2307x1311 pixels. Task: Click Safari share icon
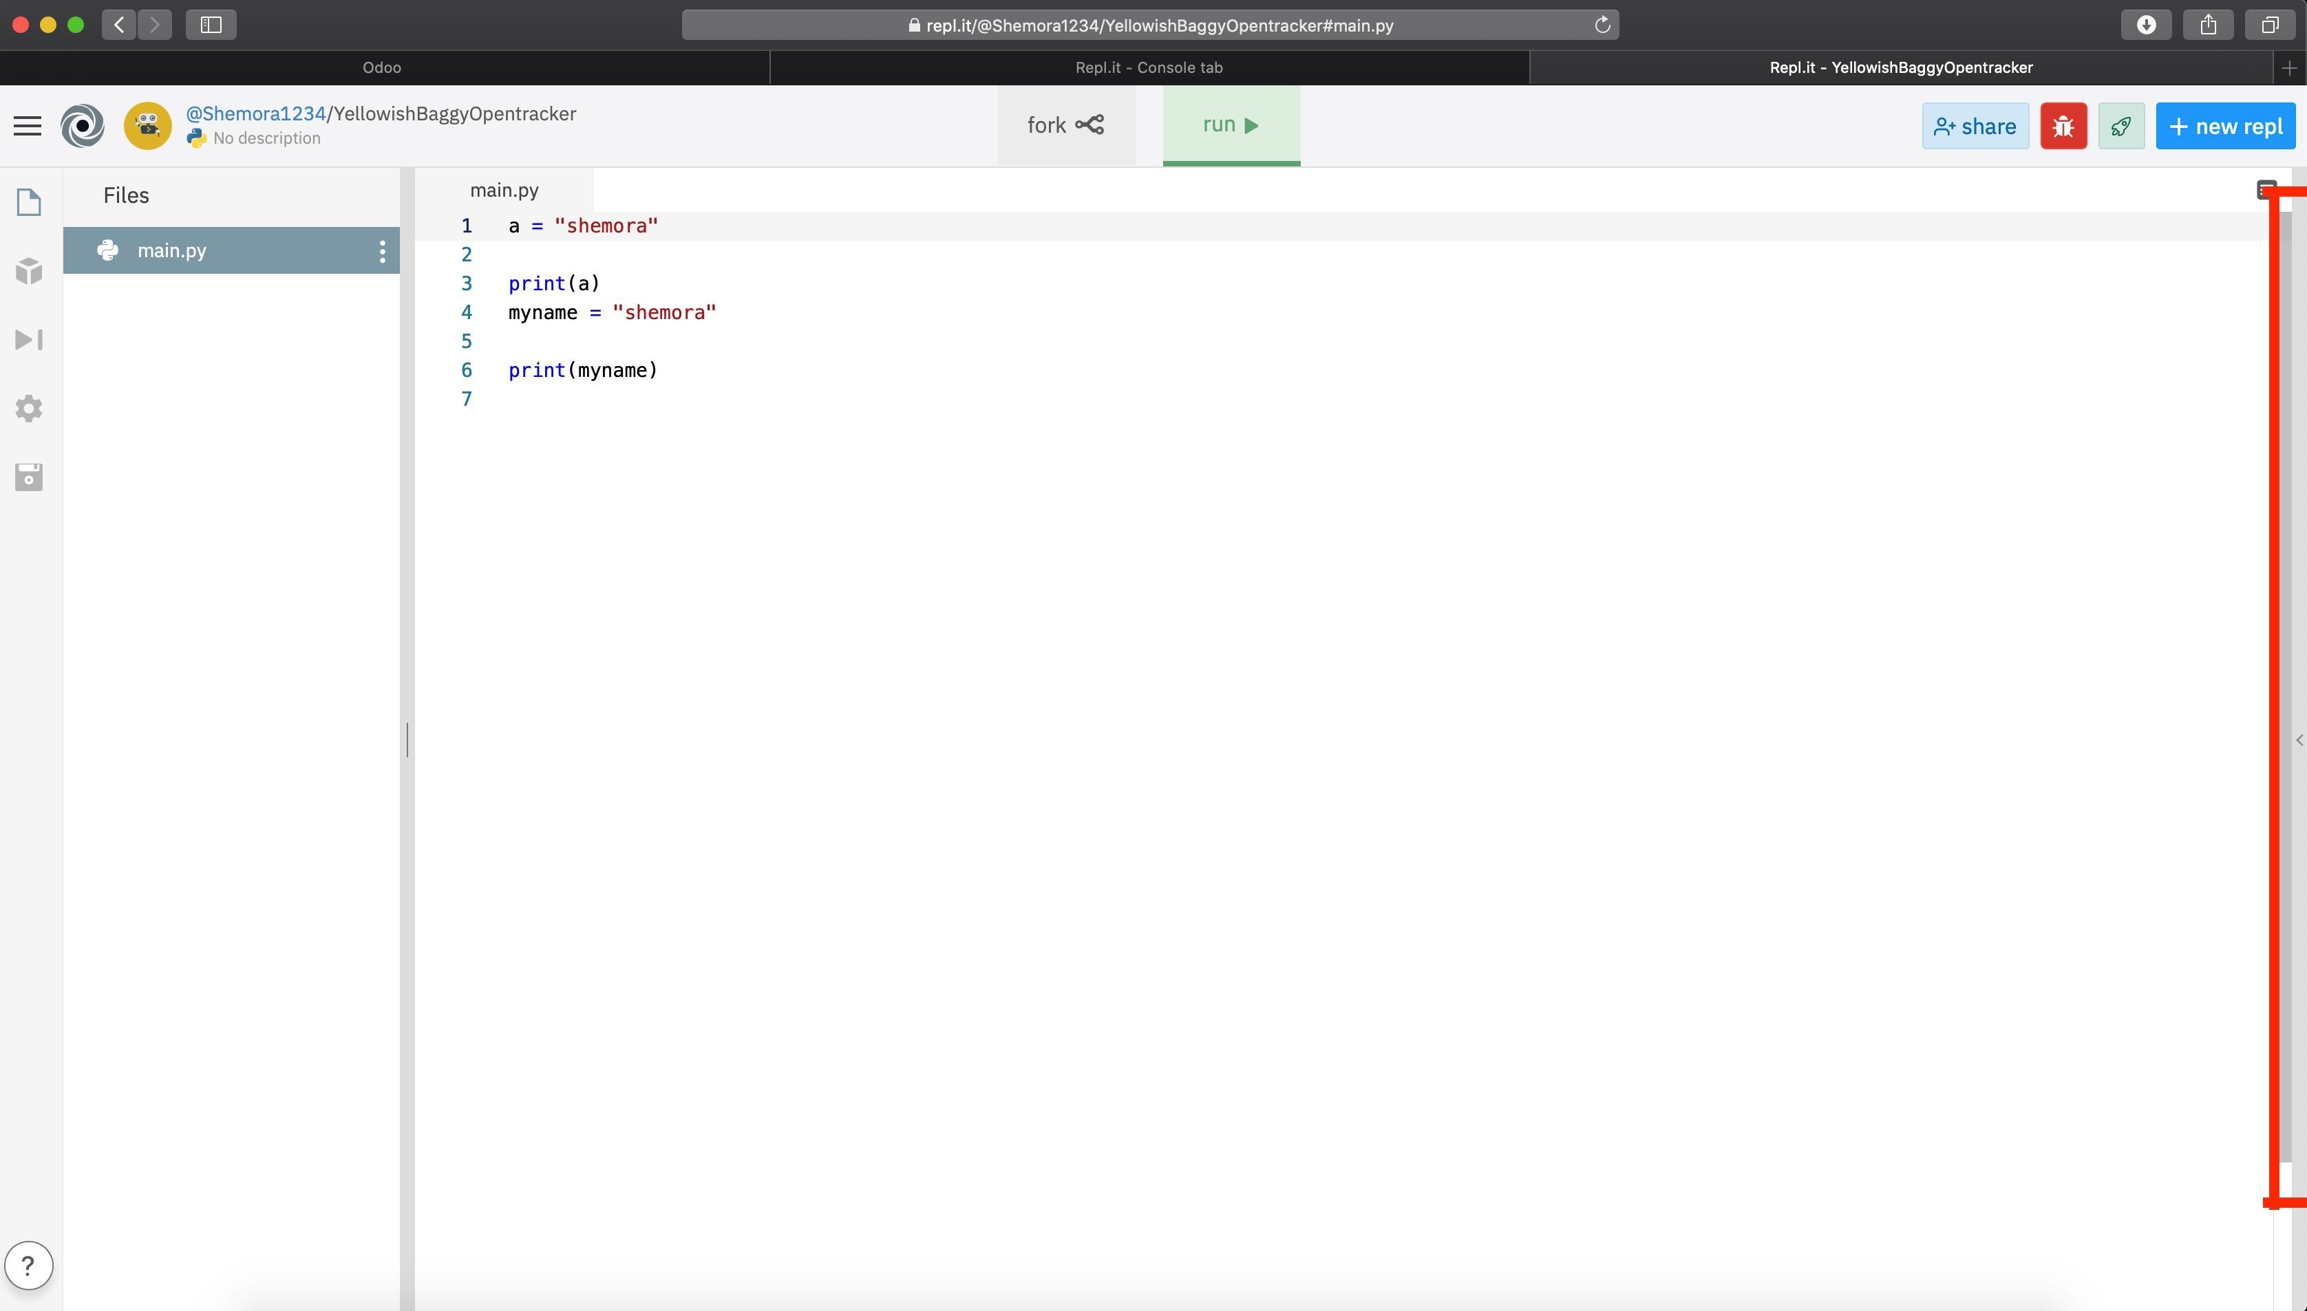tap(2208, 25)
